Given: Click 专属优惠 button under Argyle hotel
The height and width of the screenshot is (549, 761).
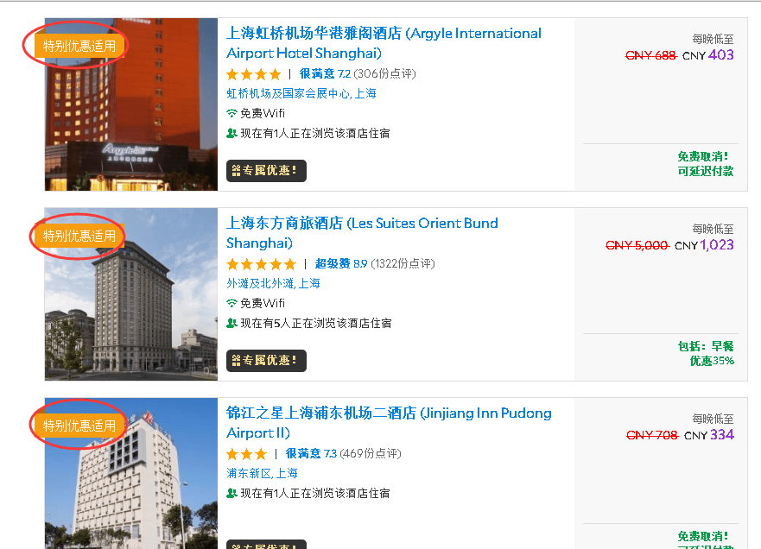Looking at the screenshot, I should pos(266,171).
